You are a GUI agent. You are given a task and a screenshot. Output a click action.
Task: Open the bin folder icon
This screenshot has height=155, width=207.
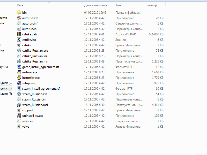(19, 12)
